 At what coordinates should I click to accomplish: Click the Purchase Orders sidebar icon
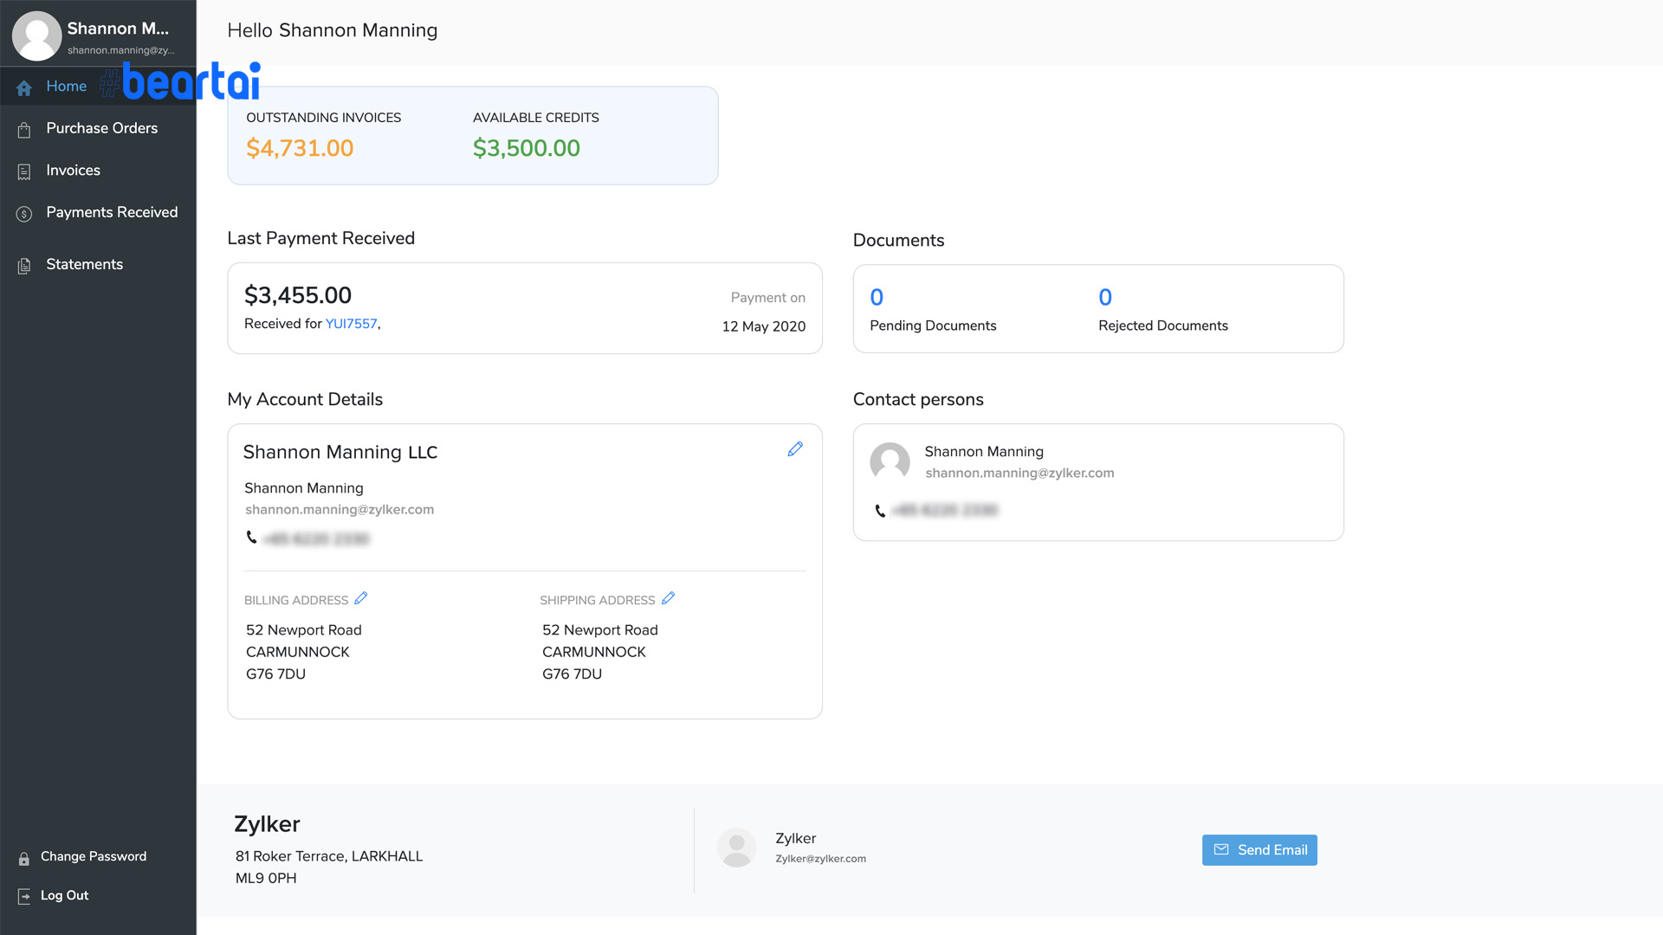point(24,128)
